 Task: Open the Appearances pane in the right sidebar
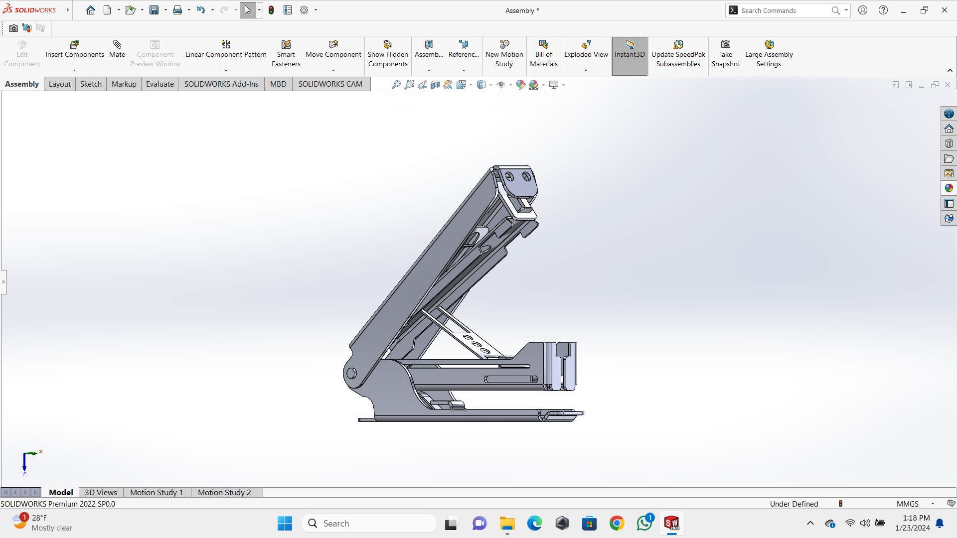tap(949, 188)
